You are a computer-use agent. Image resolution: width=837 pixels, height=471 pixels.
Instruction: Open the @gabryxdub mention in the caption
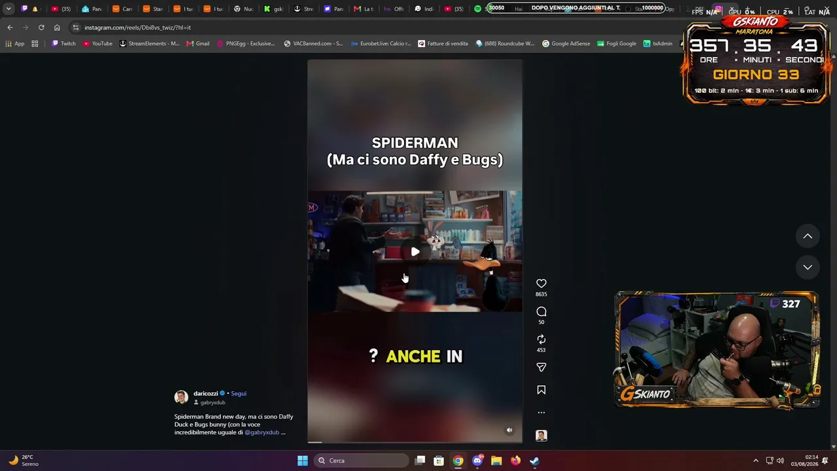(262, 432)
